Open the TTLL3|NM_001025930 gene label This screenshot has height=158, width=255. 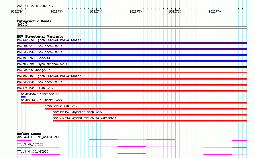(x=33, y=151)
